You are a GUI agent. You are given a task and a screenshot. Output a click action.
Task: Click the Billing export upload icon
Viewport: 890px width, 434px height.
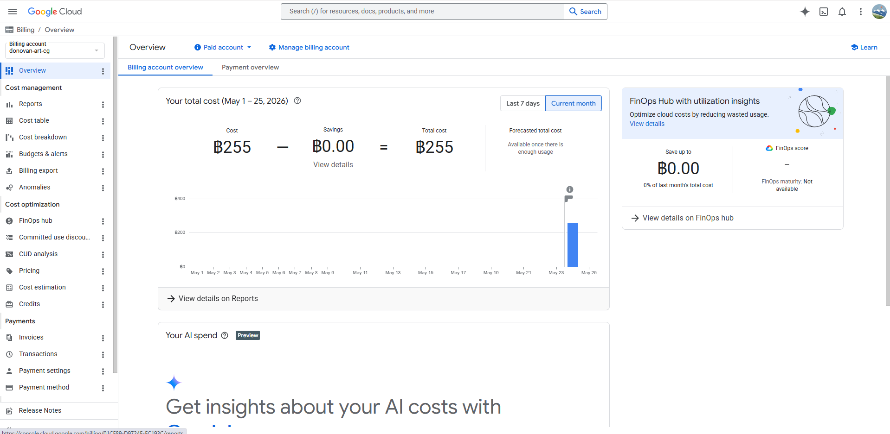[9, 171]
